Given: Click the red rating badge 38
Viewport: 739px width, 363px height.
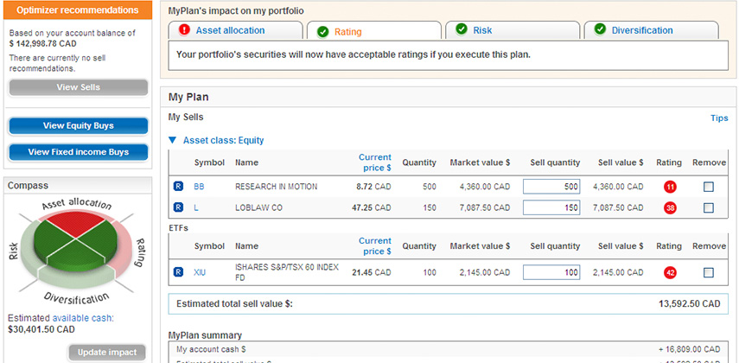Looking at the screenshot, I should [670, 208].
